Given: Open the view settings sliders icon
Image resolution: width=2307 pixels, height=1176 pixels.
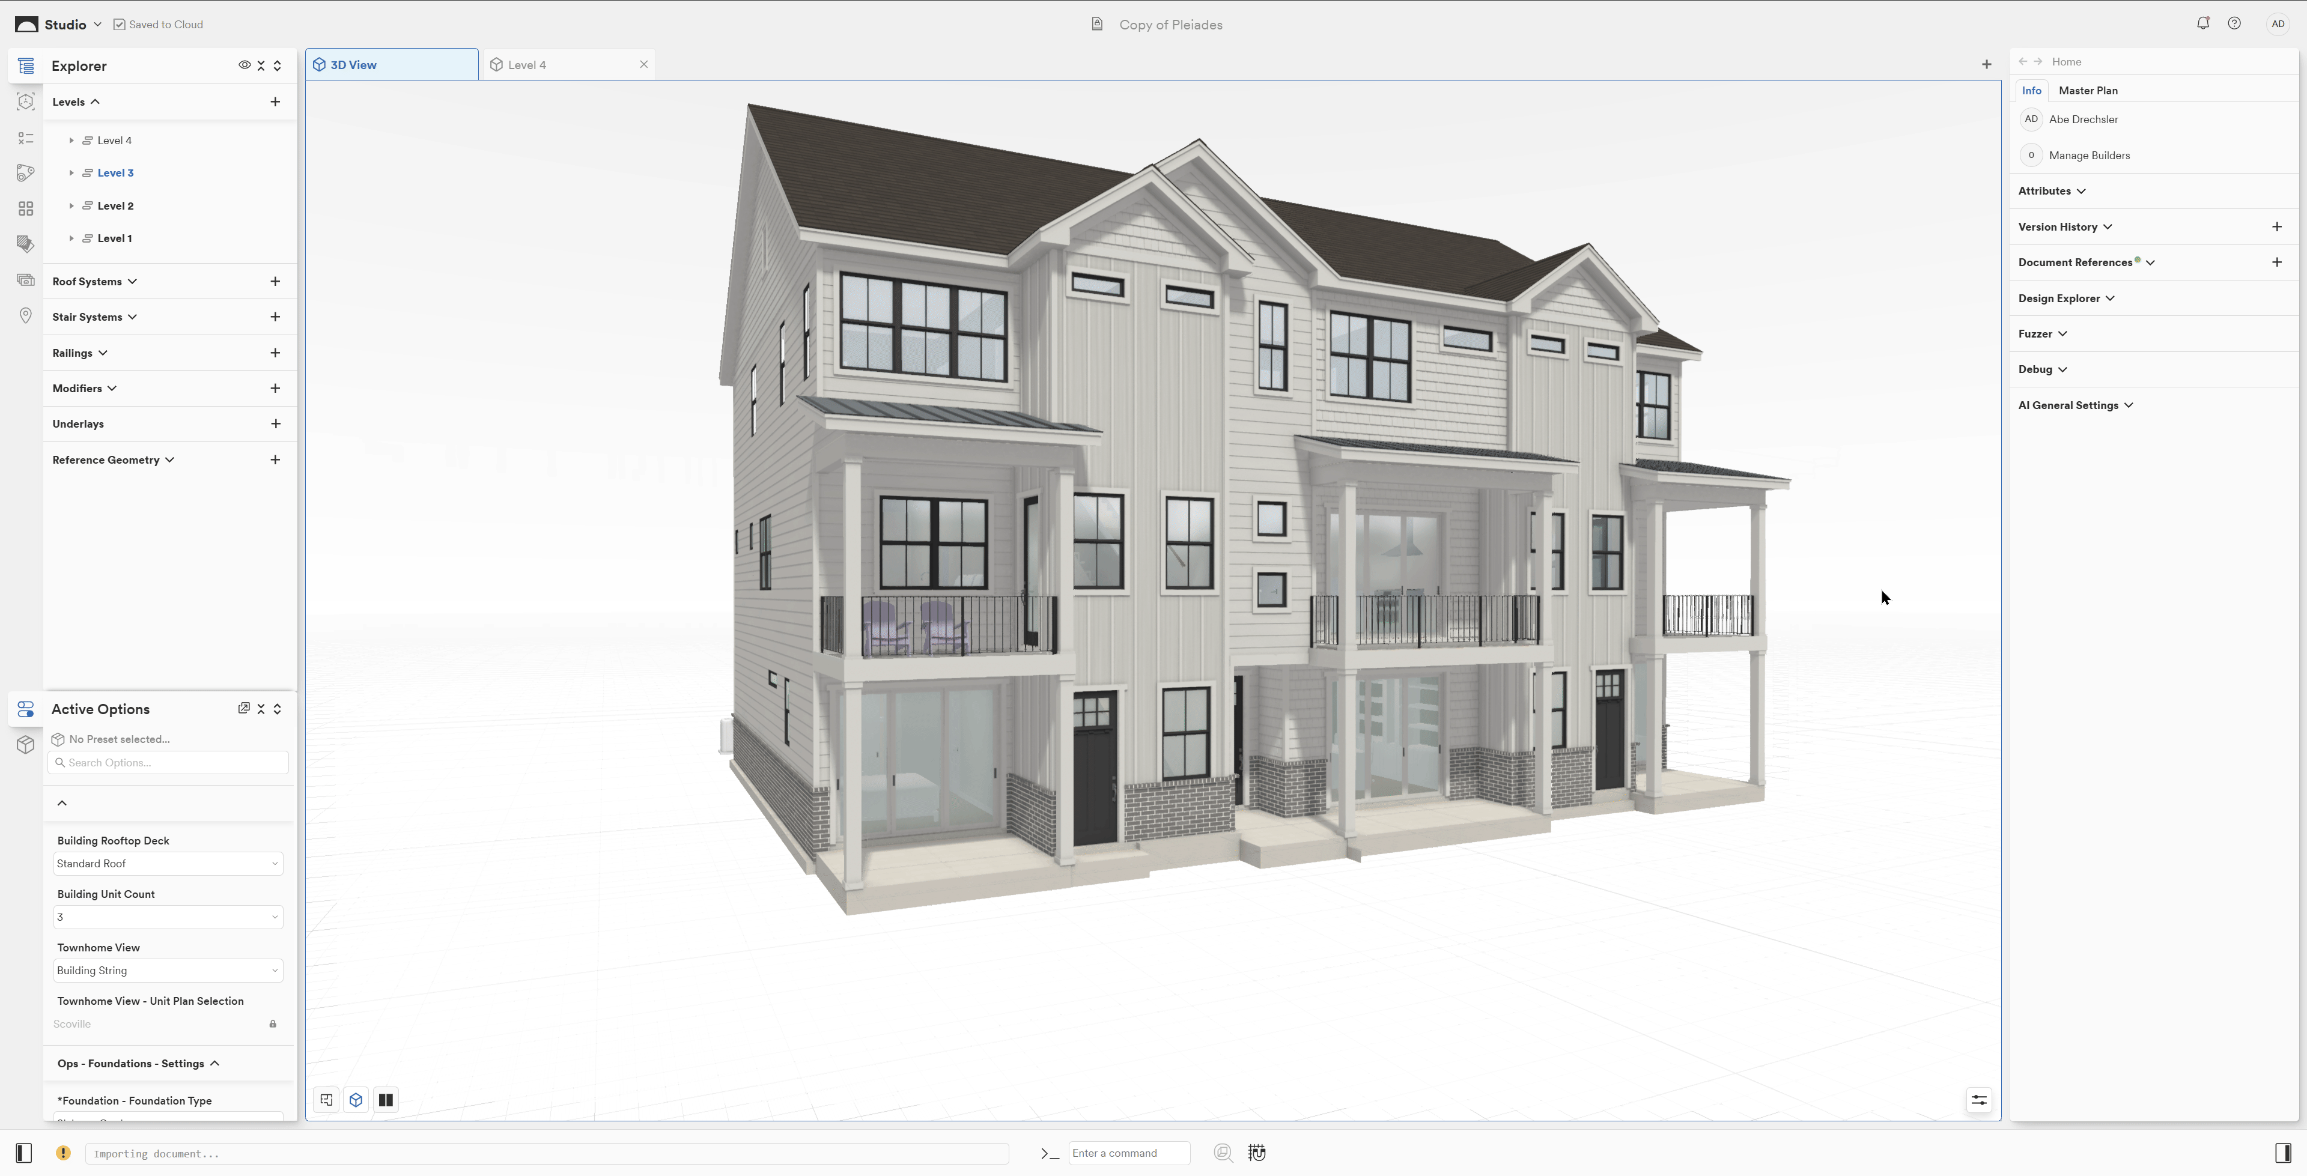Looking at the screenshot, I should point(1978,1100).
